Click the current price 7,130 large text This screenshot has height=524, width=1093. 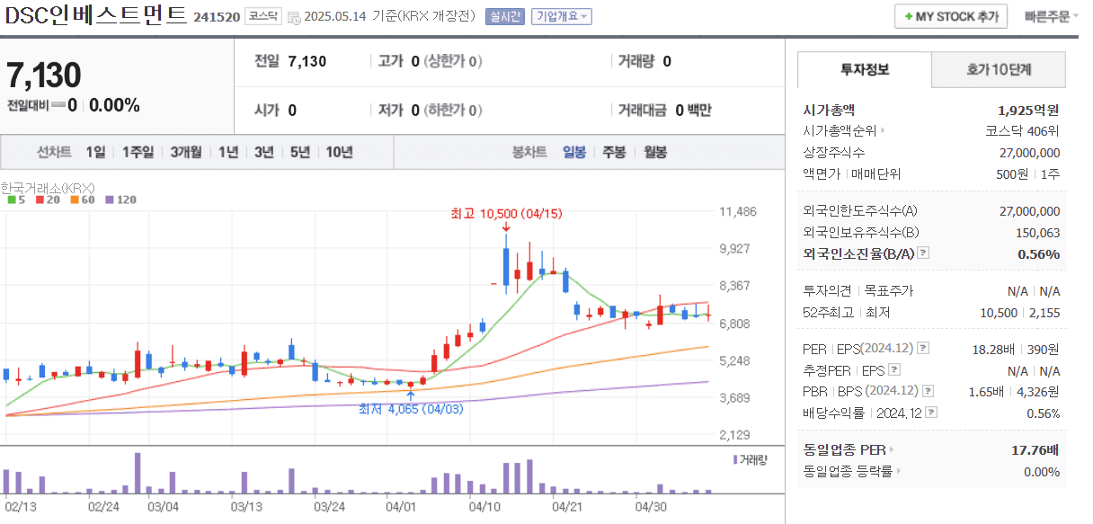coord(44,75)
